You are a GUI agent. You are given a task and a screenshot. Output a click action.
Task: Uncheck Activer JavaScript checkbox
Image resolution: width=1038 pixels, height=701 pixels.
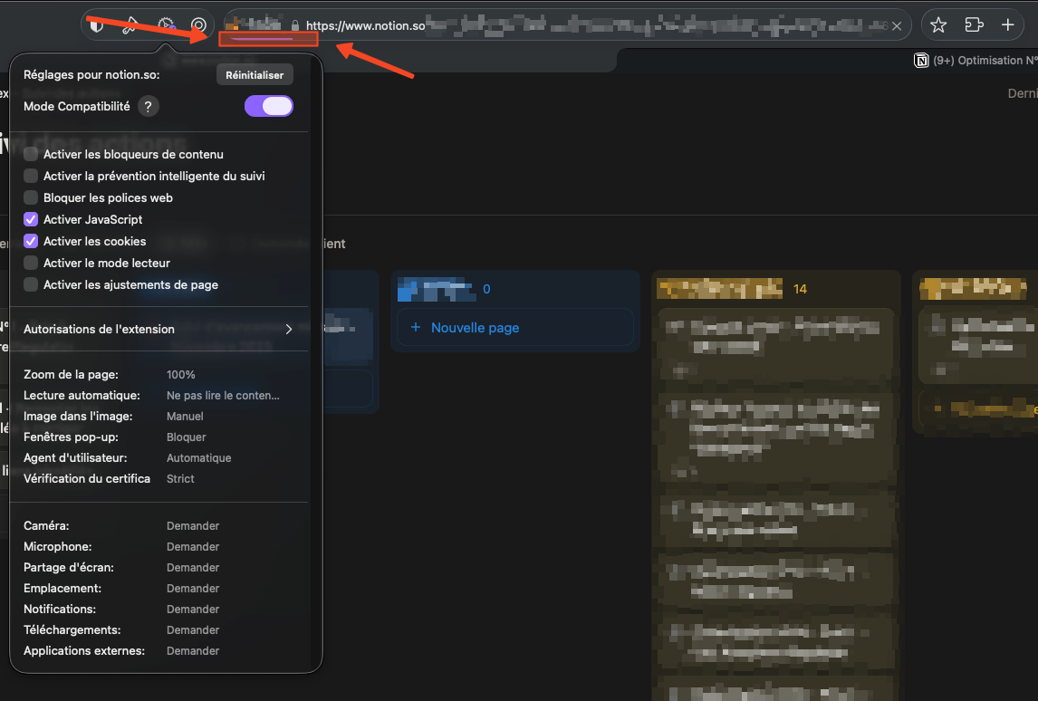tap(31, 220)
